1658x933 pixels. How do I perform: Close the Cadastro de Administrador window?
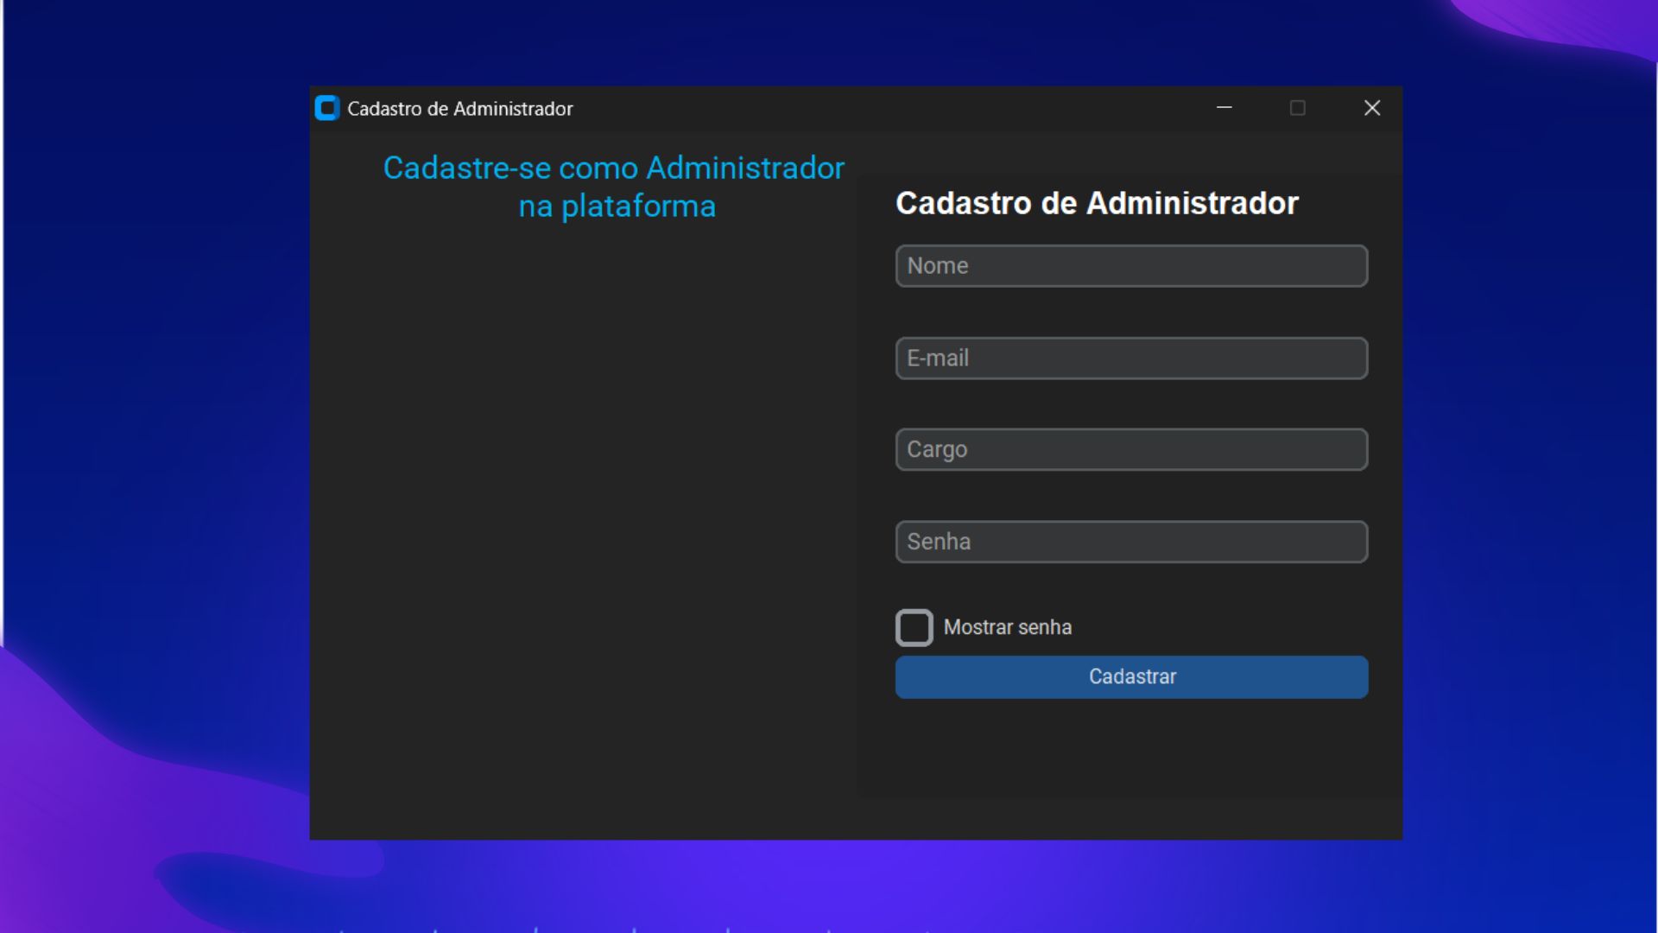point(1372,108)
